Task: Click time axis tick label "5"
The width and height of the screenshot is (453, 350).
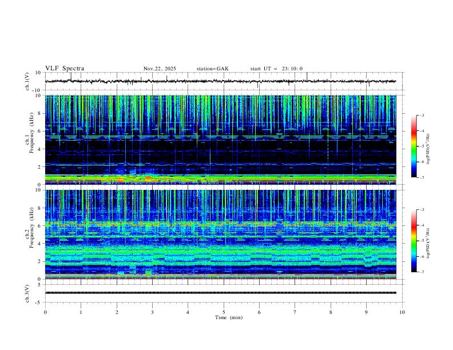Action: (x=224, y=312)
